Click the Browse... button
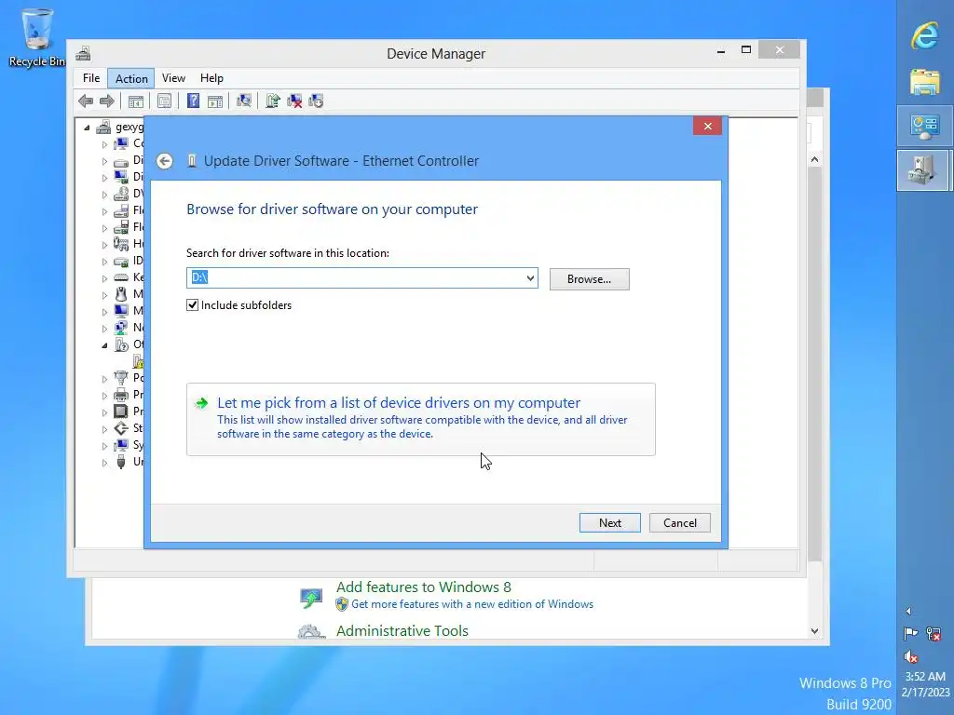The width and height of the screenshot is (954, 715). click(589, 279)
